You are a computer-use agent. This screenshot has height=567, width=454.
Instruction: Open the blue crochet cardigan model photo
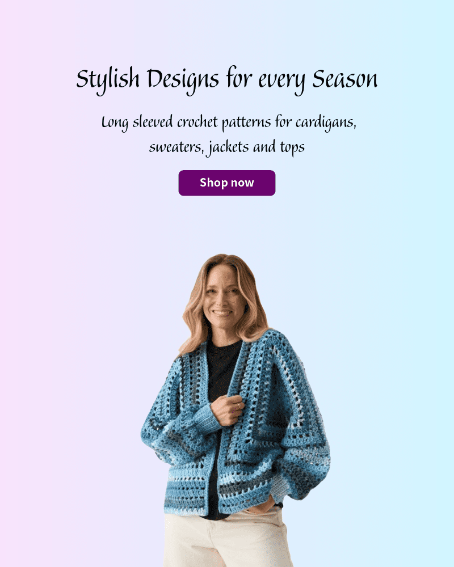click(236, 410)
